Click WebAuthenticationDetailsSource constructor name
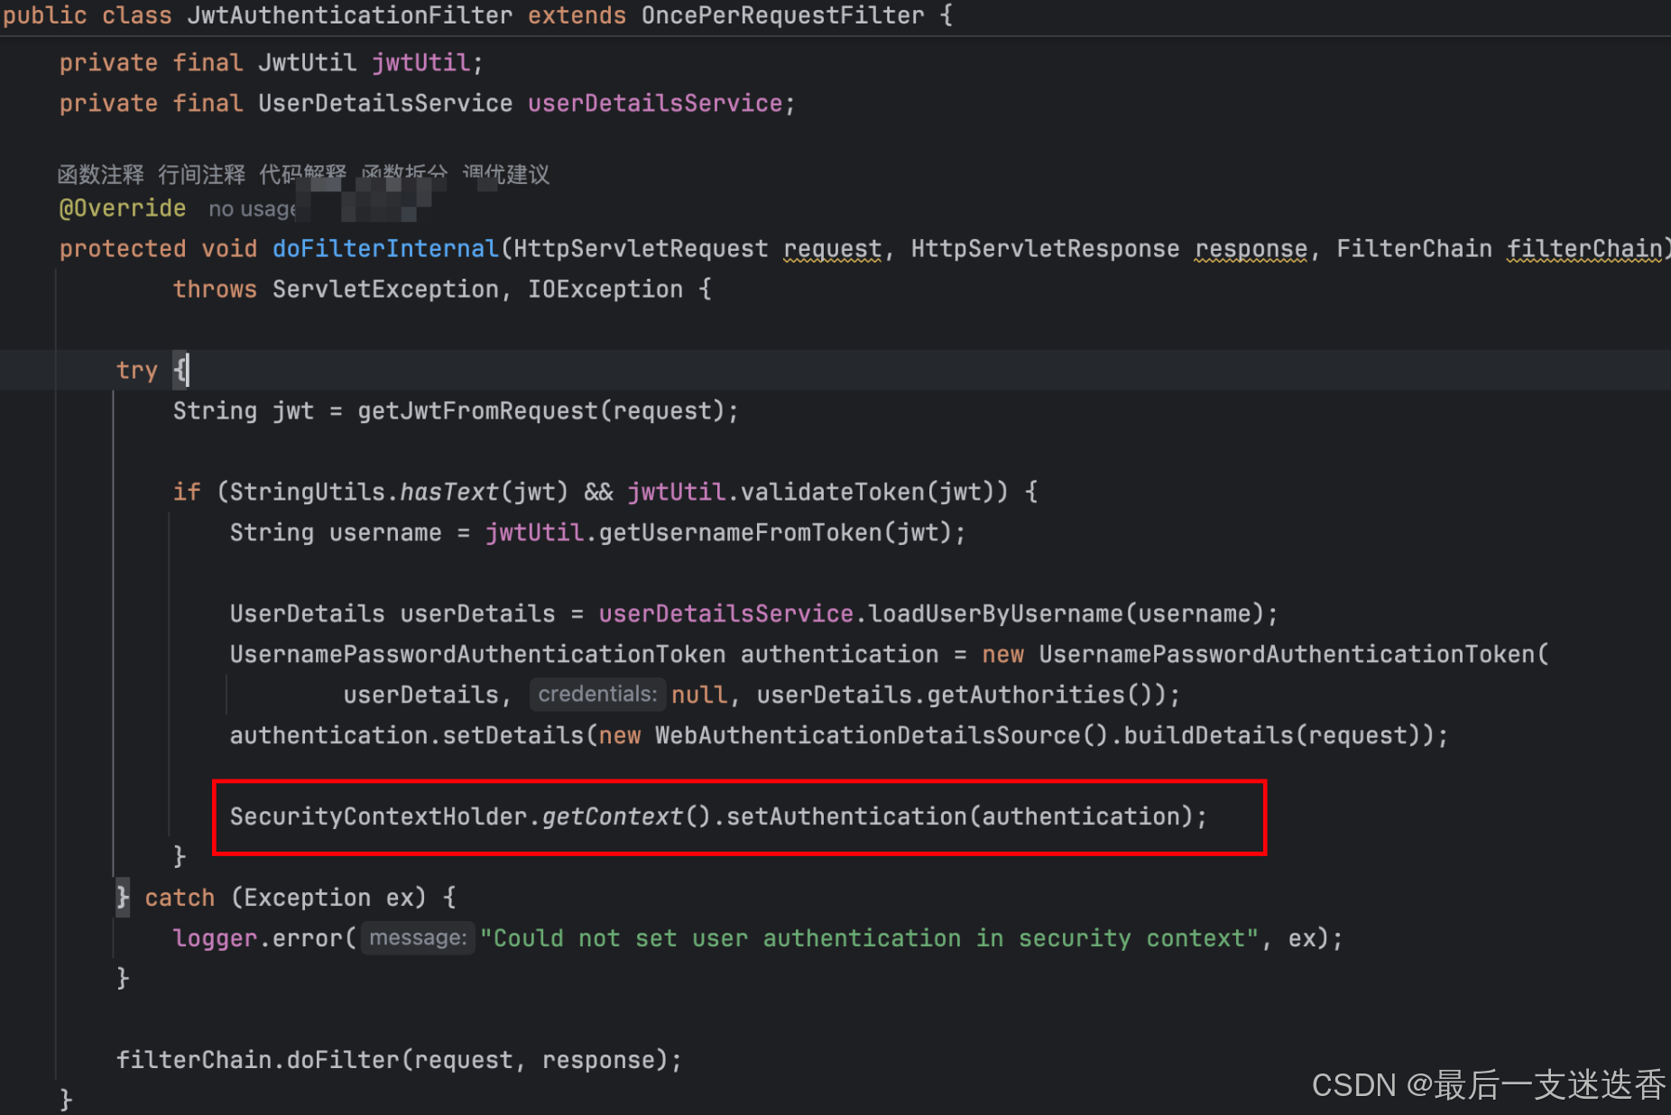The image size is (1671, 1115). coord(868,736)
